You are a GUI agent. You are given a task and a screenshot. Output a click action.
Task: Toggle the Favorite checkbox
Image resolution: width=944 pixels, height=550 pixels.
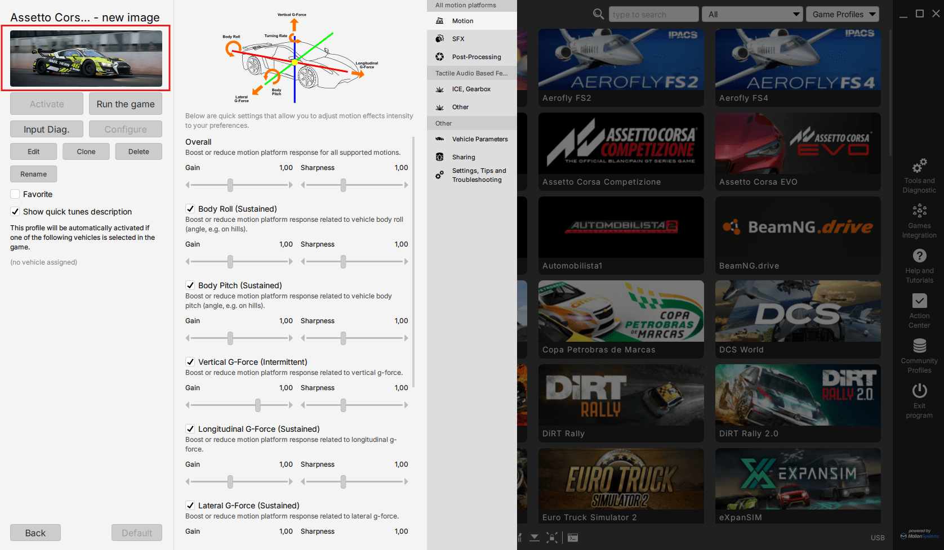pyautogui.click(x=15, y=194)
